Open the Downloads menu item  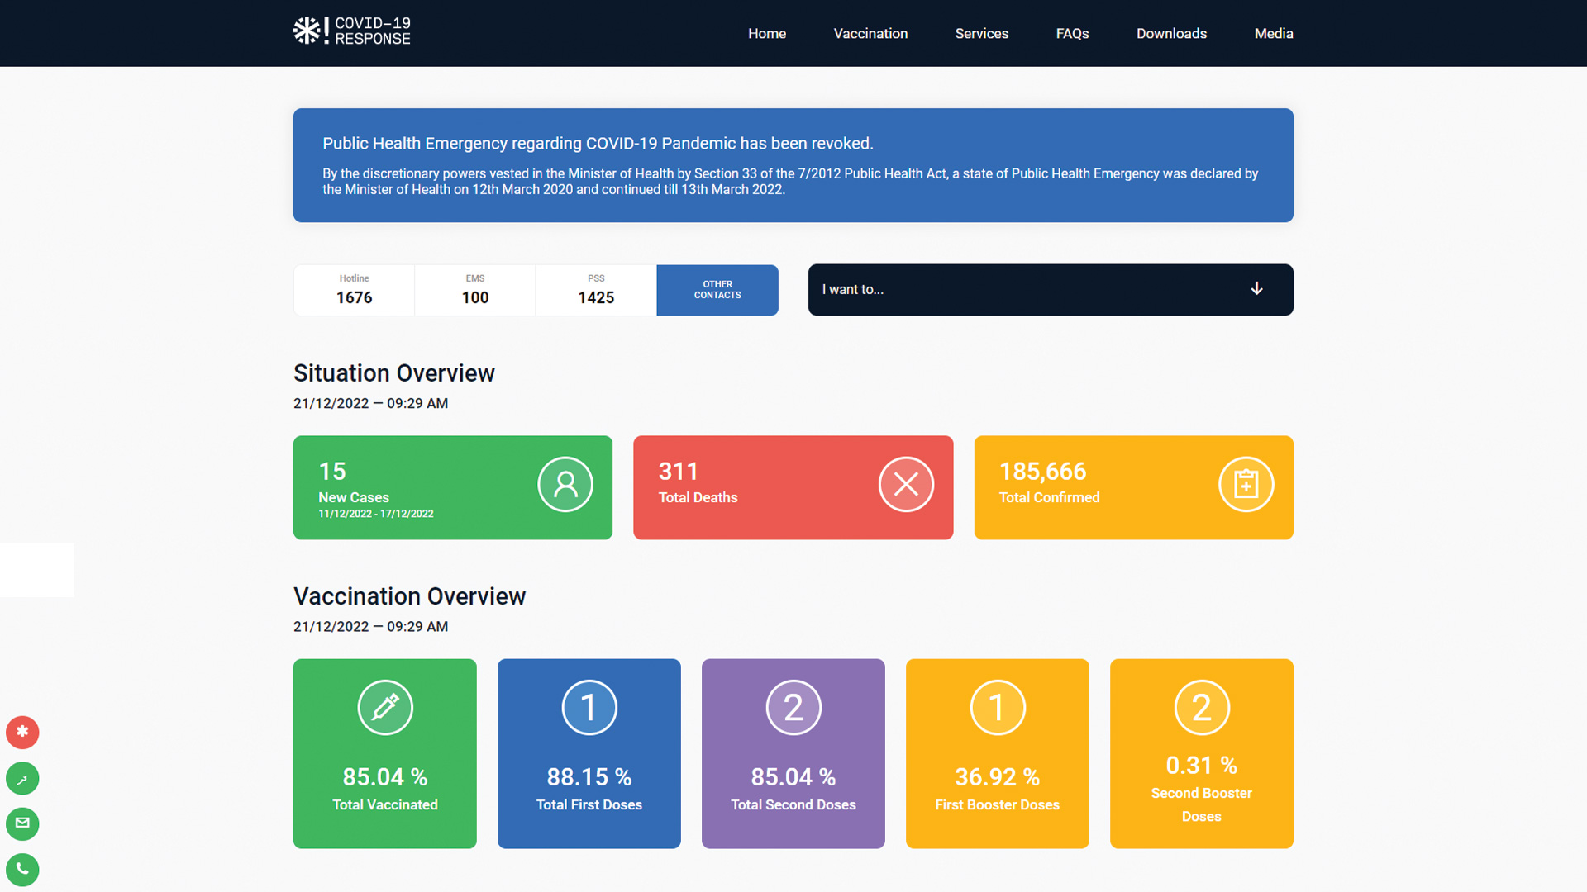coord(1171,33)
